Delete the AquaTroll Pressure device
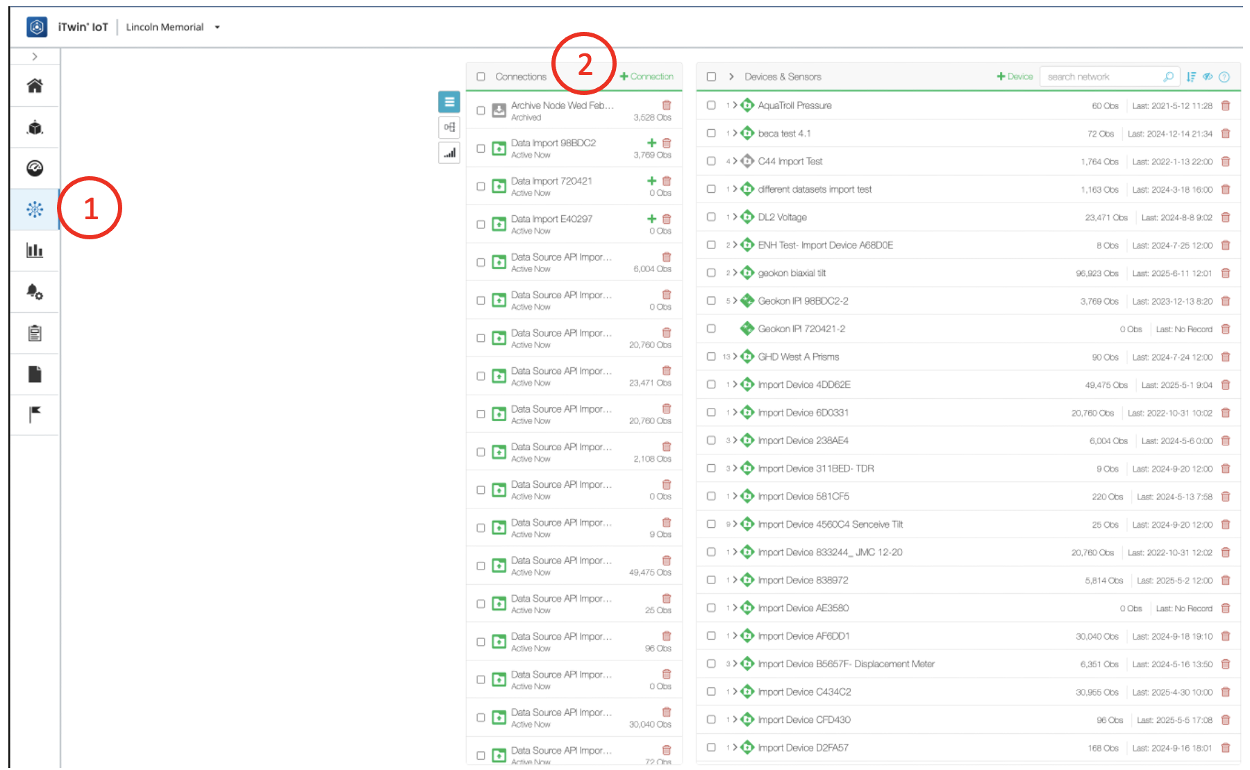 tap(1226, 105)
